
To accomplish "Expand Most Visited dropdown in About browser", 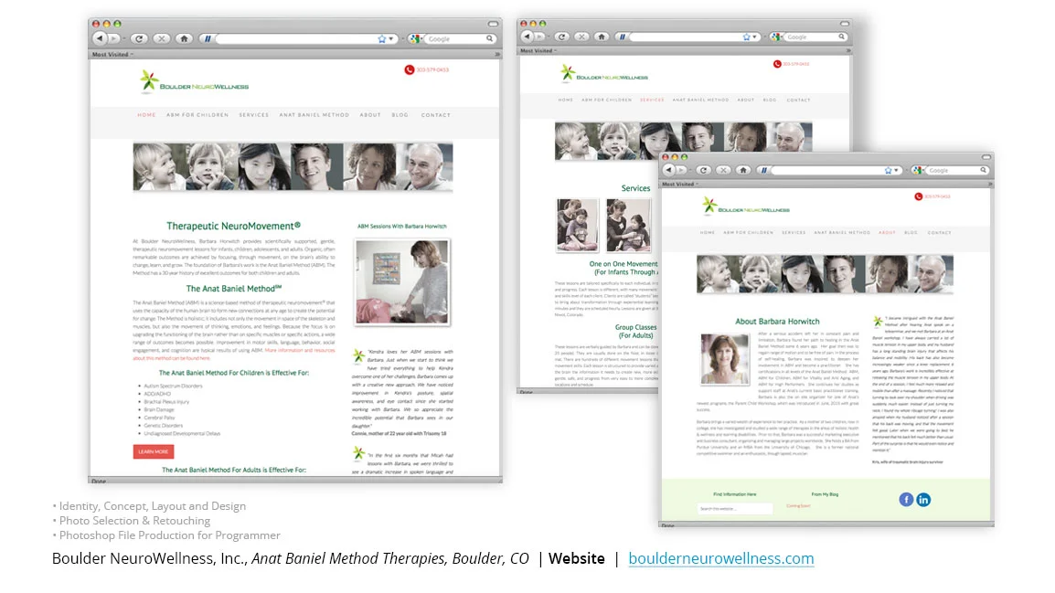I will [x=680, y=185].
